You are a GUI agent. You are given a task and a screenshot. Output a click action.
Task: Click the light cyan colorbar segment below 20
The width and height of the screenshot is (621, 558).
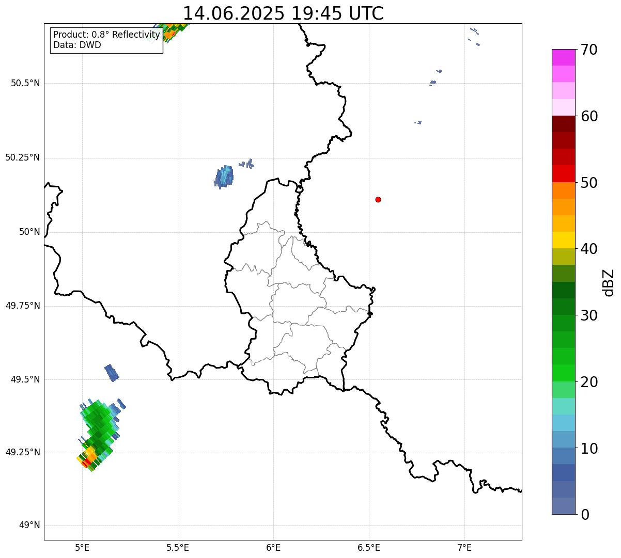(x=563, y=406)
